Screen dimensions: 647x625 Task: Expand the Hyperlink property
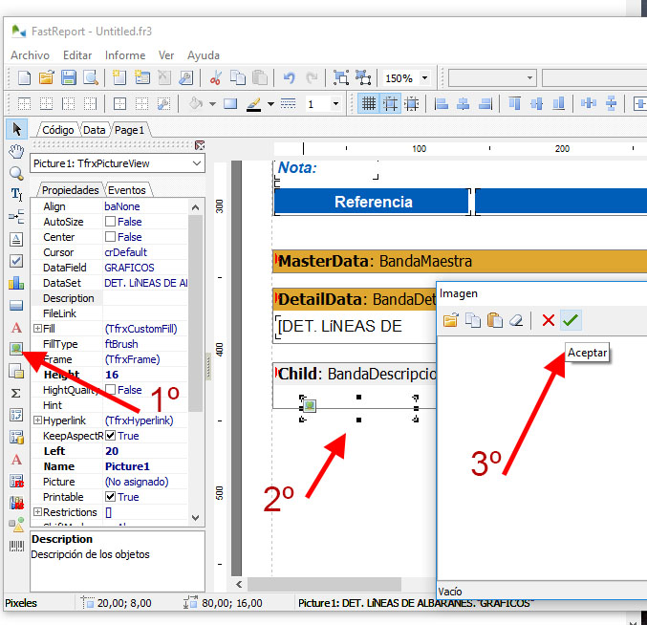pos(37,420)
